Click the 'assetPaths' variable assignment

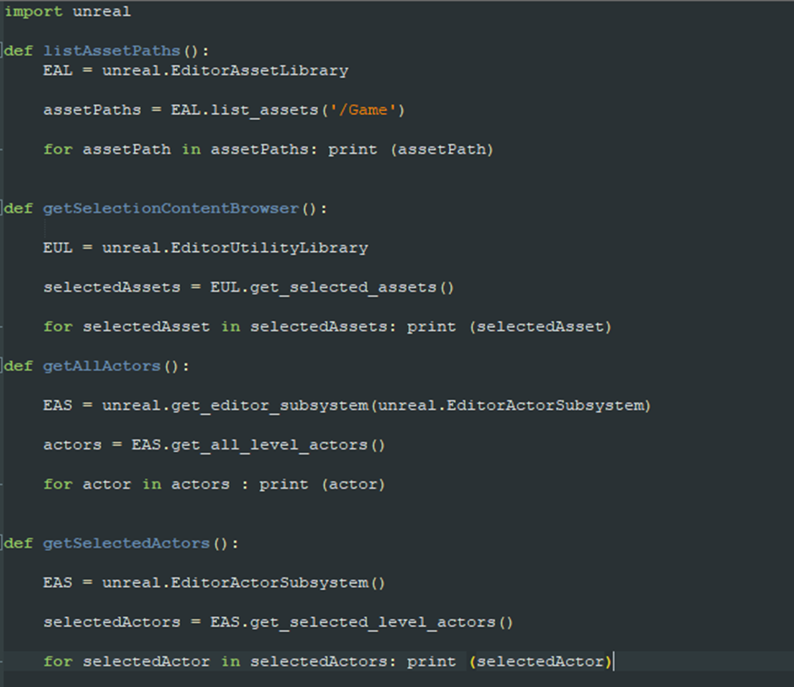pyautogui.click(x=92, y=110)
